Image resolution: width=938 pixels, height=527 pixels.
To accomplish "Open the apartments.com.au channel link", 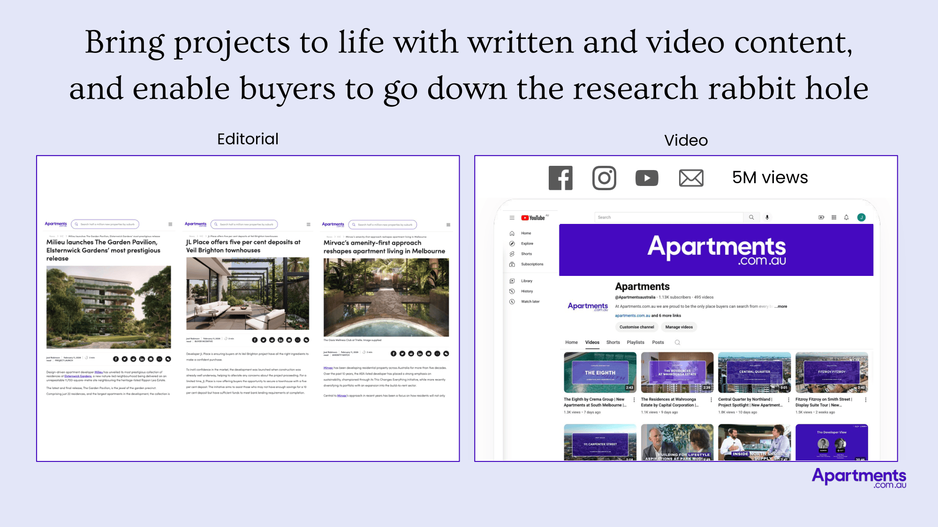I will pyautogui.click(x=632, y=316).
